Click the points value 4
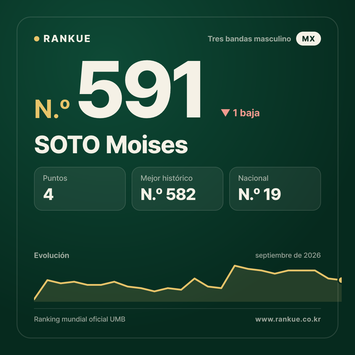This screenshot has width=355, height=355. (x=49, y=194)
